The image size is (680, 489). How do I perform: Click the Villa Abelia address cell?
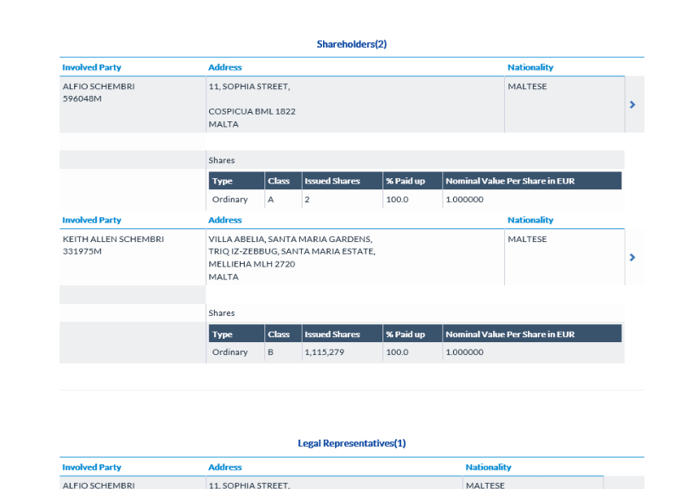(290, 239)
